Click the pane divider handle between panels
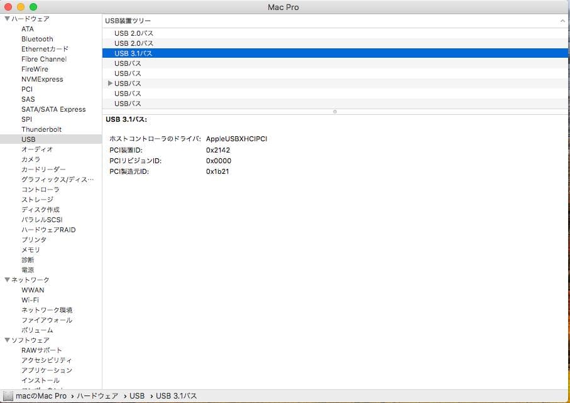 click(x=335, y=112)
